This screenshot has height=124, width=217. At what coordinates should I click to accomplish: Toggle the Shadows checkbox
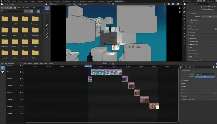point(192,20)
